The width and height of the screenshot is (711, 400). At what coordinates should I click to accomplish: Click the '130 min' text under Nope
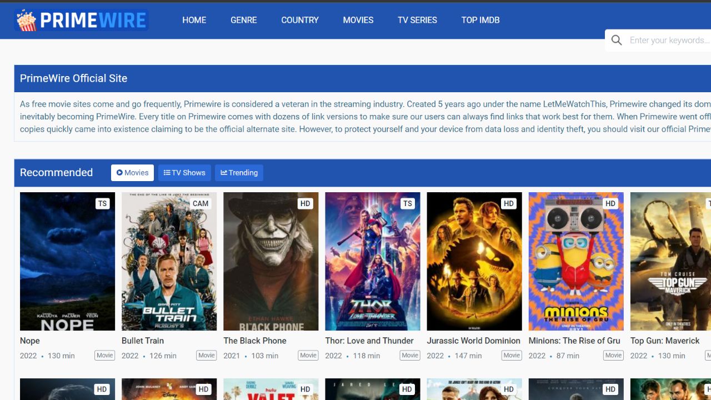tap(61, 356)
